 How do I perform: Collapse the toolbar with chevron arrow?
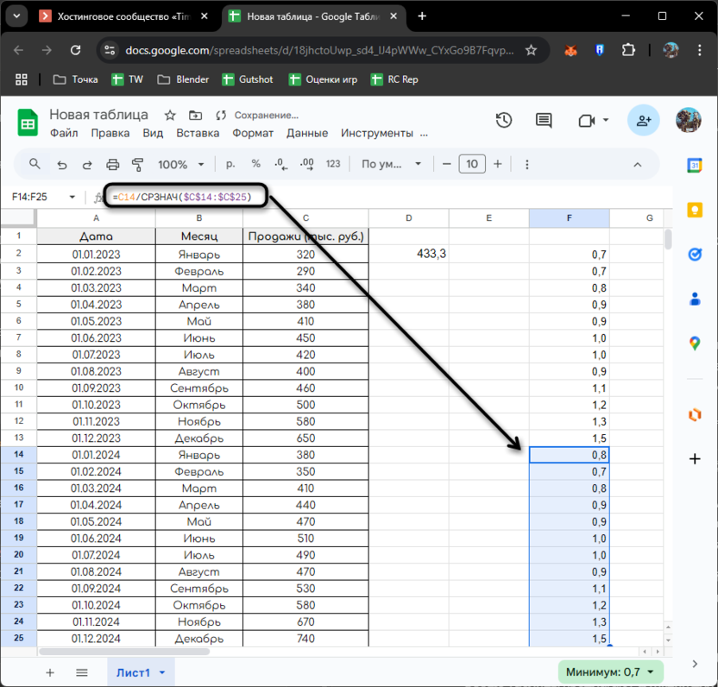pos(638,164)
